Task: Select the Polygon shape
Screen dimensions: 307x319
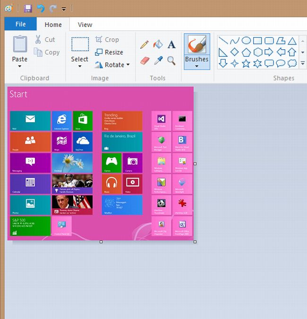Action: pyautogui.click(x=281, y=41)
